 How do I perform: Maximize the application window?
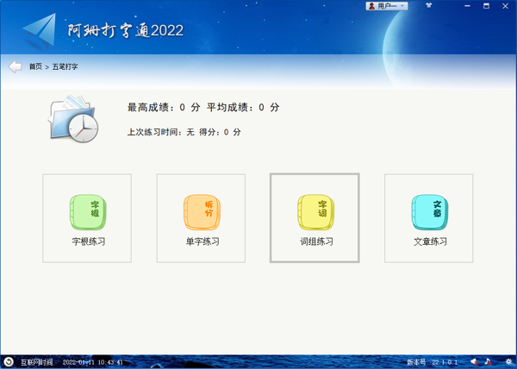tap(472, 5)
